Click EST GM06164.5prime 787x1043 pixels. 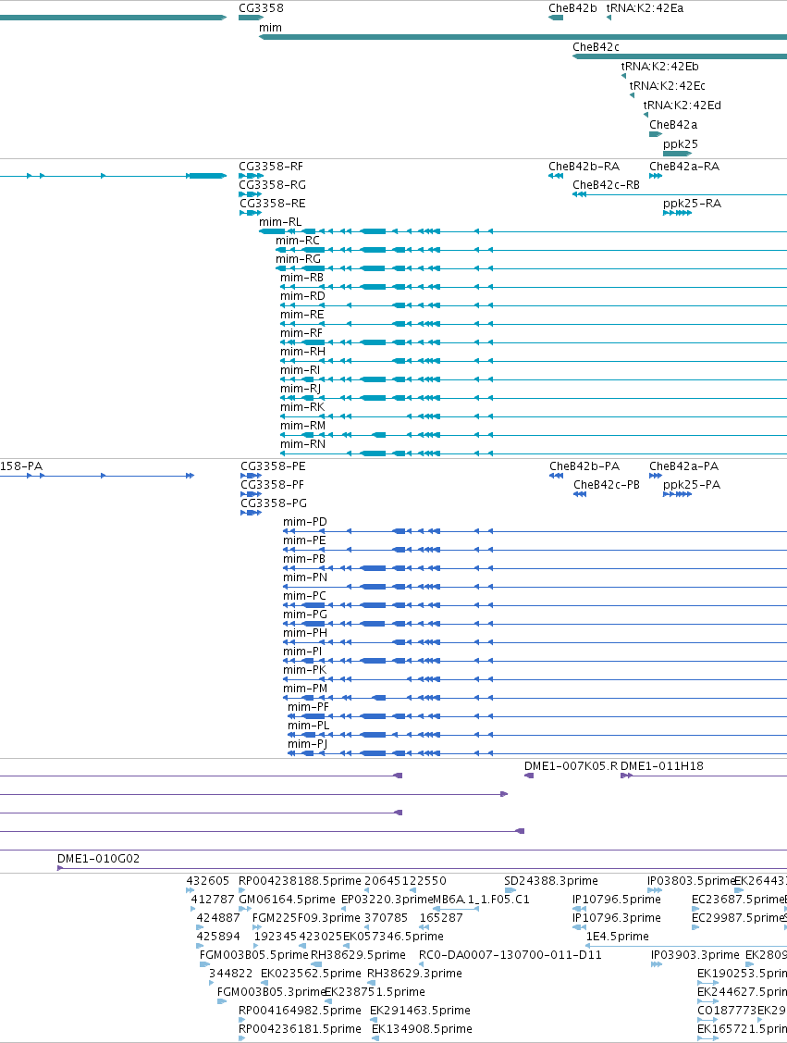(x=287, y=900)
